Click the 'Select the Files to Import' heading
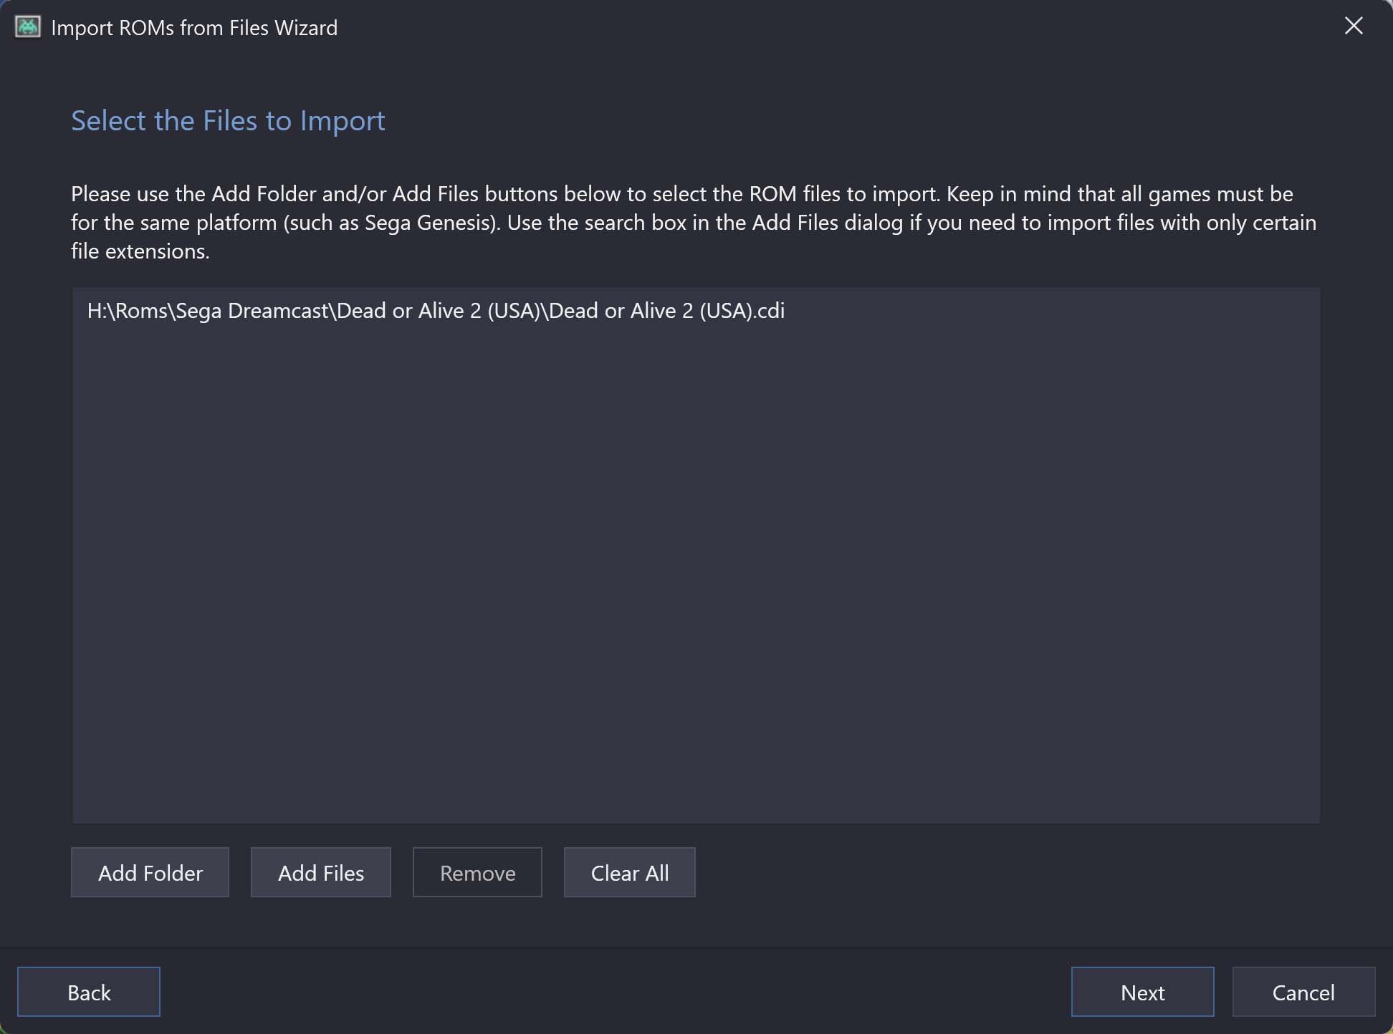This screenshot has height=1034, width=1393. [228, 120]
